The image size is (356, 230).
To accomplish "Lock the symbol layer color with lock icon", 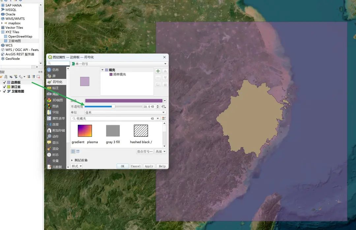I will coord(165,84).
